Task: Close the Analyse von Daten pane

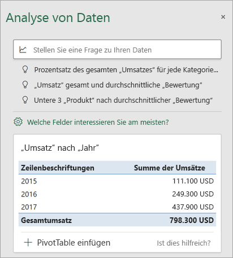Action: (223, 17)
